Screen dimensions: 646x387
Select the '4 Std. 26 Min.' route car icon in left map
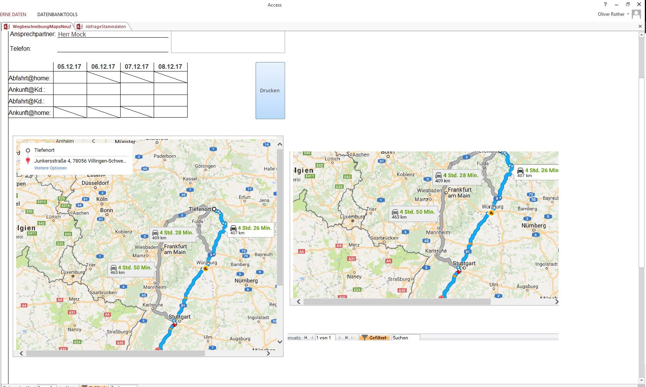pyautogui.click(x=233, y=228)
